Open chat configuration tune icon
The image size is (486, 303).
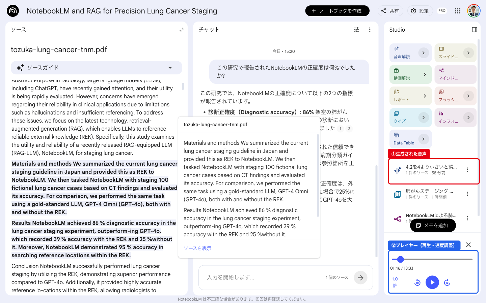(x=356, y=30)
